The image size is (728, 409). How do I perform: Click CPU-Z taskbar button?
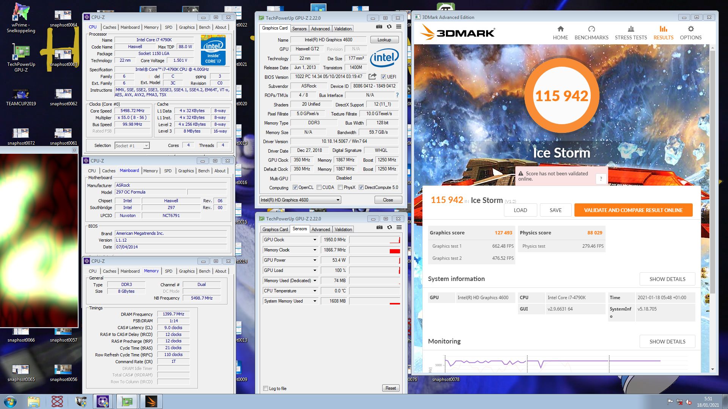[x=103, y=401]
